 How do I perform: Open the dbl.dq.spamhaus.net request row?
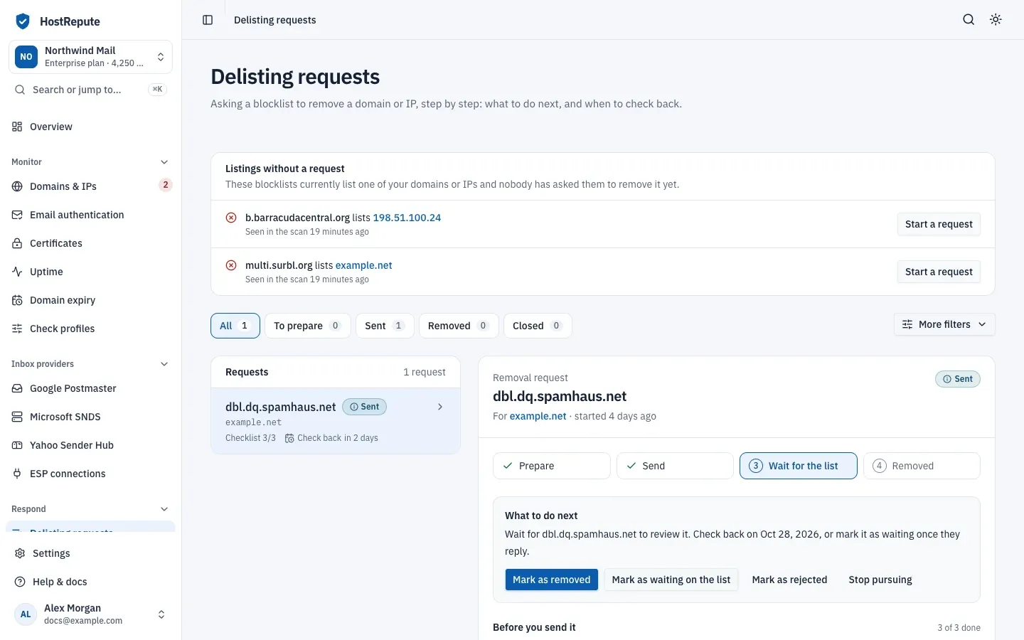point(336,421)
